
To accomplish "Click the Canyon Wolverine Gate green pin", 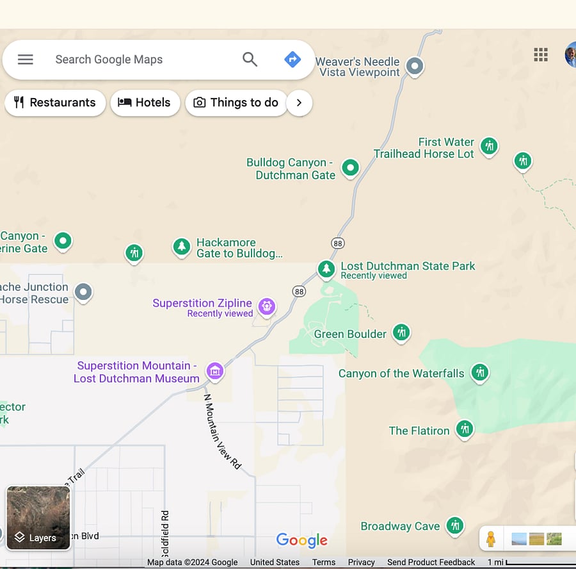I will [x=63, y=242].
